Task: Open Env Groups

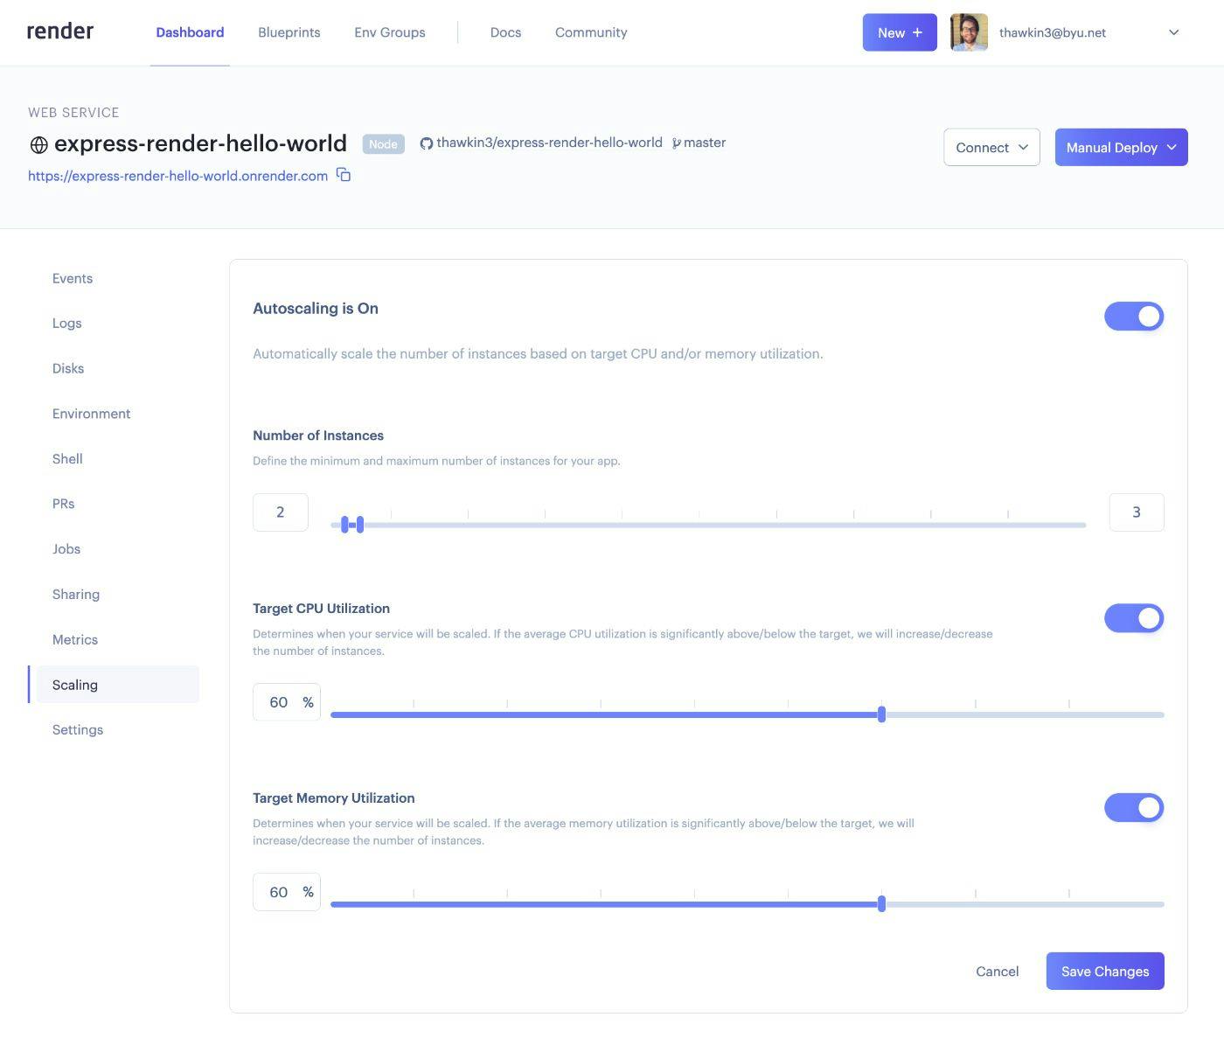Action: [x=390, y=32]
